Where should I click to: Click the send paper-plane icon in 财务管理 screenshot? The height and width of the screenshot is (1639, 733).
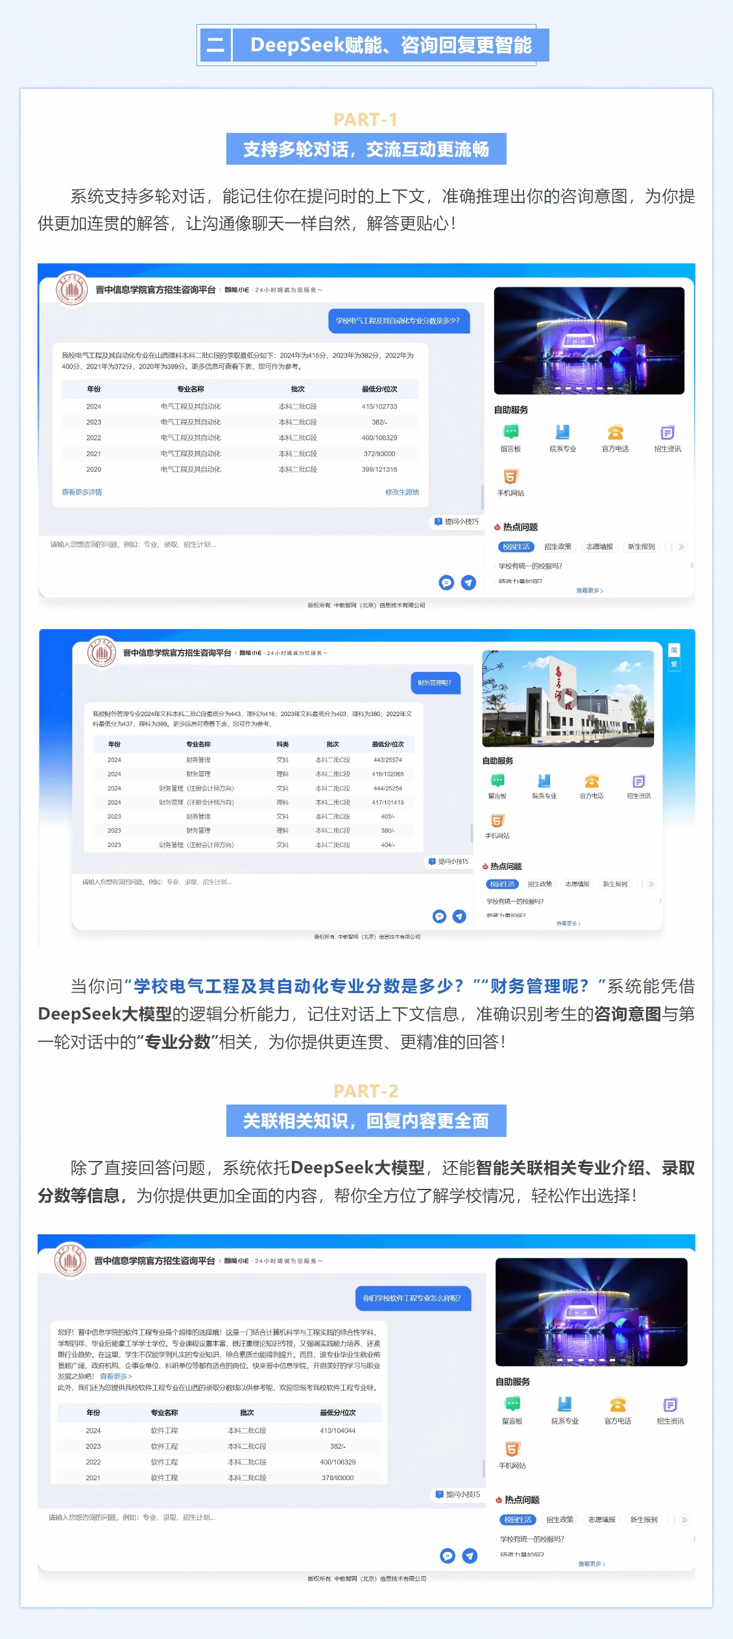pos(459,916)
